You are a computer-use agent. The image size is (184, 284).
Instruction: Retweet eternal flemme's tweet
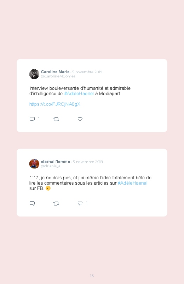[x=56, y=204]
